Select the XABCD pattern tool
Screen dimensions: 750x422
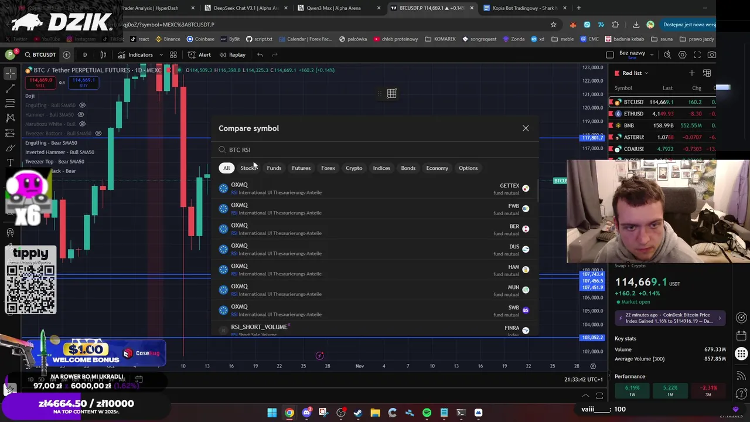tap(10, 118)
